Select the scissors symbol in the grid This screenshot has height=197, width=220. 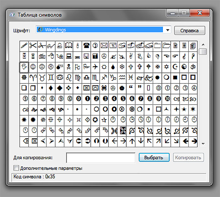pyautogui.click(x=33, y=46)
